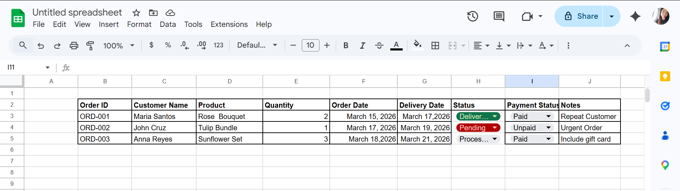
Task: Open Google Keep from side panel
Action: point(665,76)
